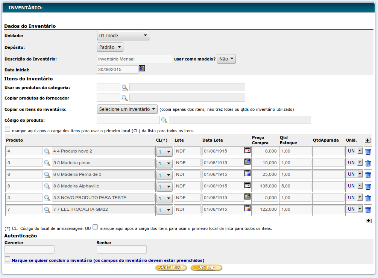This screenshot has width=378, height=278.
Task: Enable first local (CL) checkbox above table
Action: [x=8, y=130]
